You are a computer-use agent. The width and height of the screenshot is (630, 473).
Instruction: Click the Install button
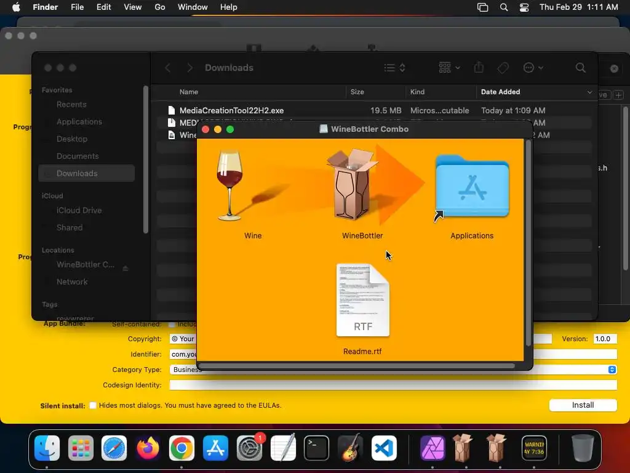[583, 405]
